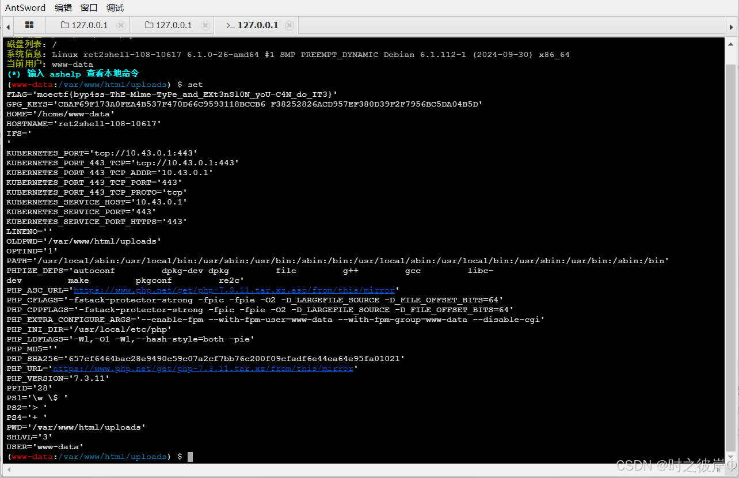Click the PHP_LDFLAGS line
The image size is (739, 478).
coord(131,339)
